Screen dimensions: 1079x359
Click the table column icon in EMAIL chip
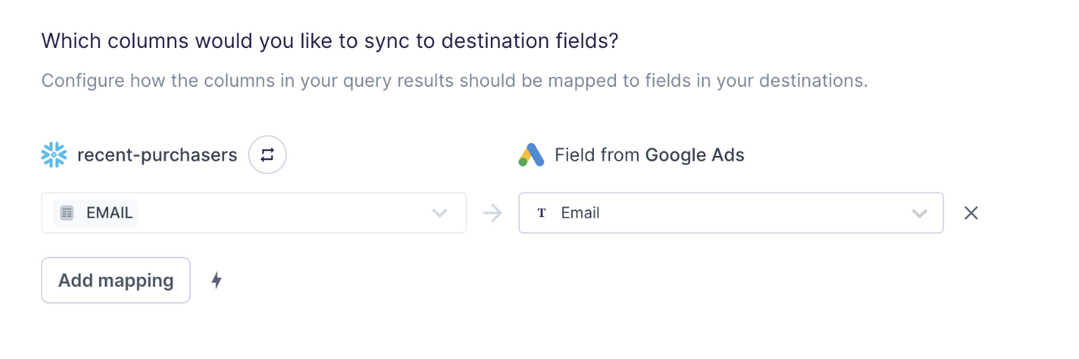pos(67,213)
